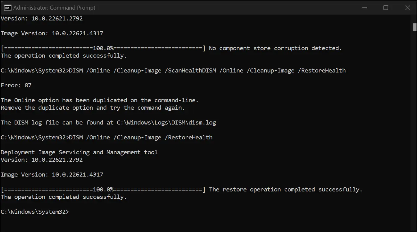This screenshot has height=232, width=417.
Task: Click the Error: 87 message line
Action: 16,85
